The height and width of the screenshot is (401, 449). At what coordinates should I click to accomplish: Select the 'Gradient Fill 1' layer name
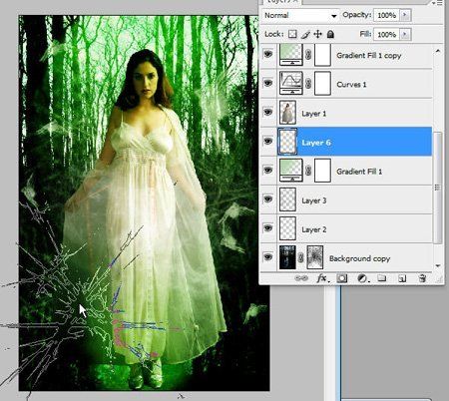(x=359, y=172)
